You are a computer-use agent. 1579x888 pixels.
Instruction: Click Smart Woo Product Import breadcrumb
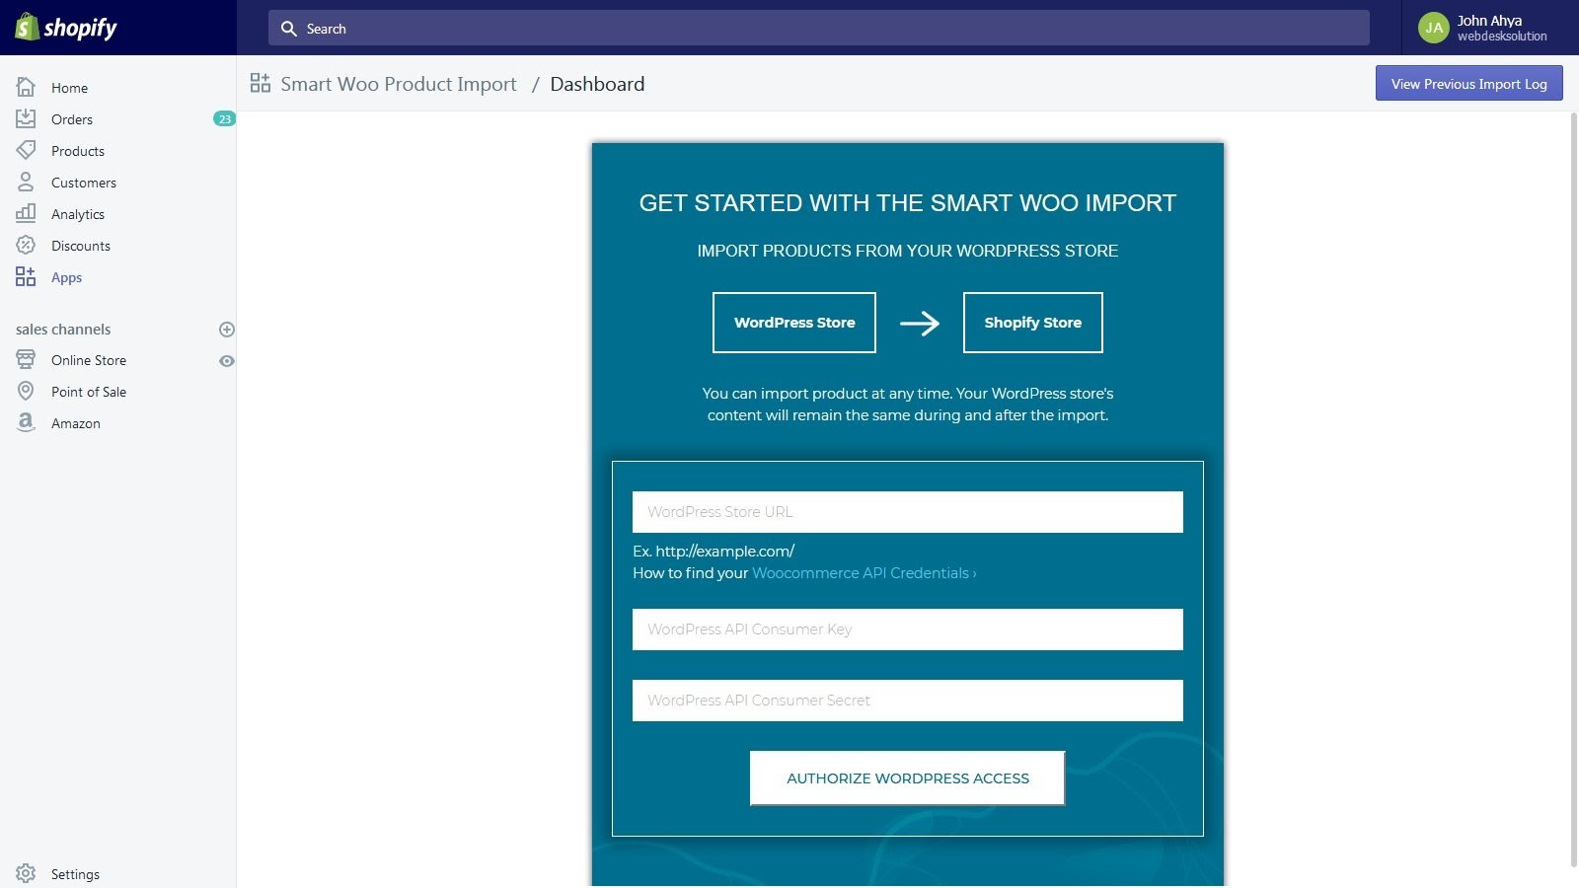pyautogui.click(x=399, y=84)
